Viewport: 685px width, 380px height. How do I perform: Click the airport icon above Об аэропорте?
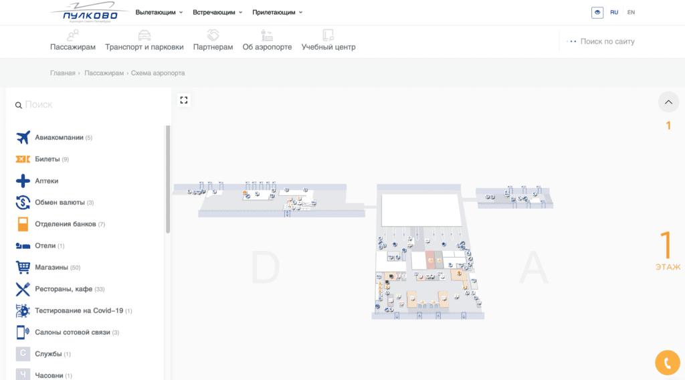267,35
